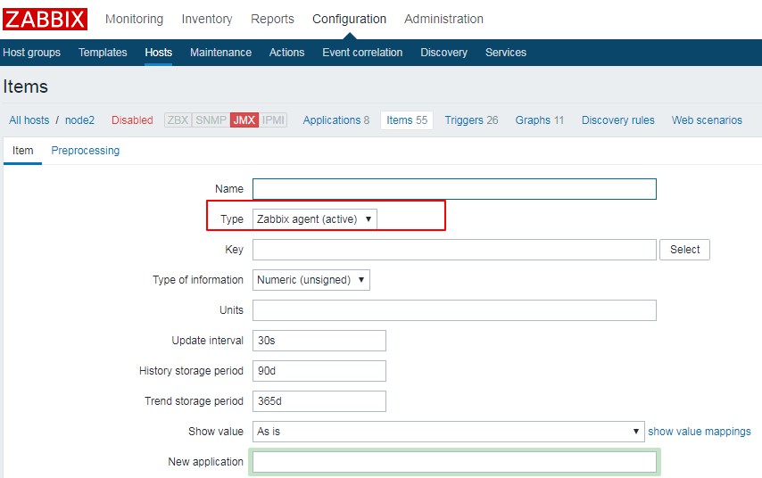Click the All hosts breadcrumb link
762x478 pixels.
tap(29, 120)
